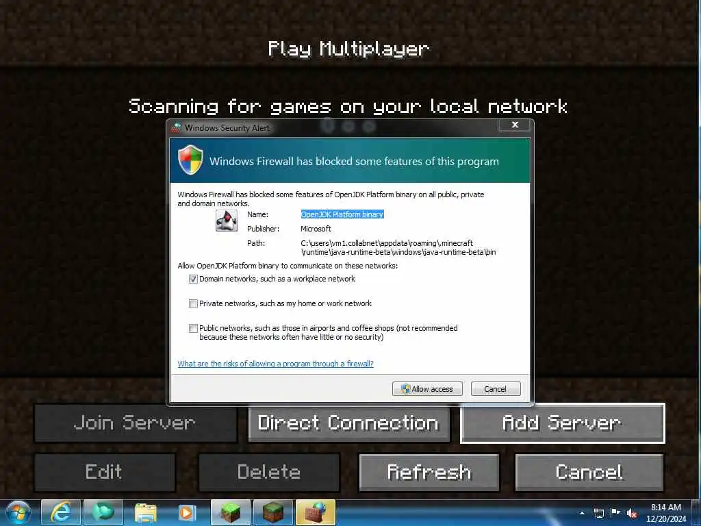Open the firewall risks help link
The height and width of the screenshot is (526, 701).
click(x=275, y=364)
